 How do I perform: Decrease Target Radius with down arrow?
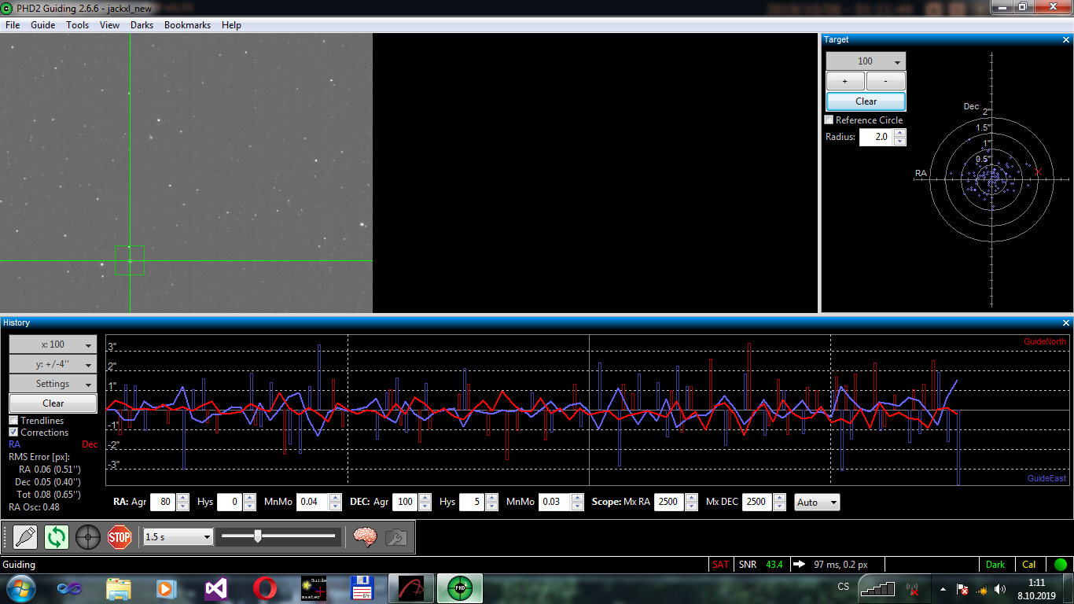(899, 142)
